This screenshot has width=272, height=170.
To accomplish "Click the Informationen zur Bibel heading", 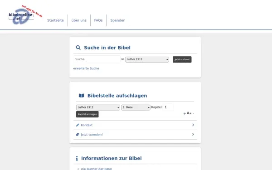I will pos(112,158).
